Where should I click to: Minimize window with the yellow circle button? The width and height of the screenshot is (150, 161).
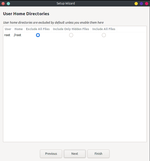pyautogui.click(x=136, y=3)
